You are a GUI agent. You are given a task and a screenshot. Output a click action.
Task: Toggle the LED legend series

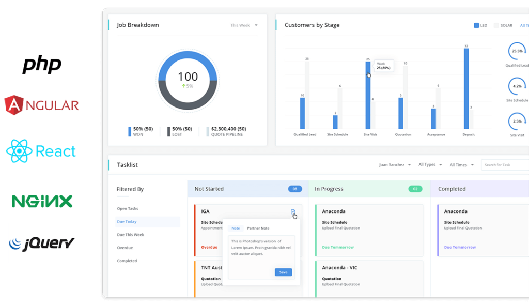(480, 25)
